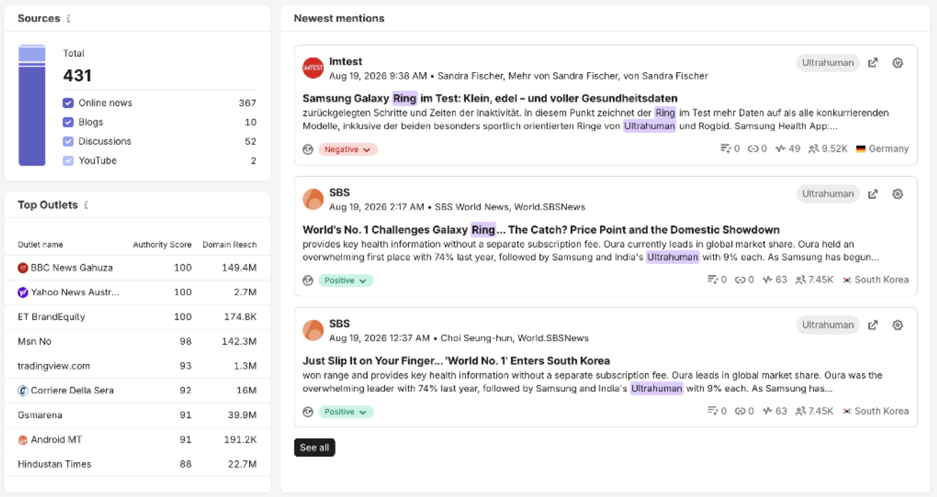
Task: Click Germany country label on Imtest mention
Action: point(889,149)
